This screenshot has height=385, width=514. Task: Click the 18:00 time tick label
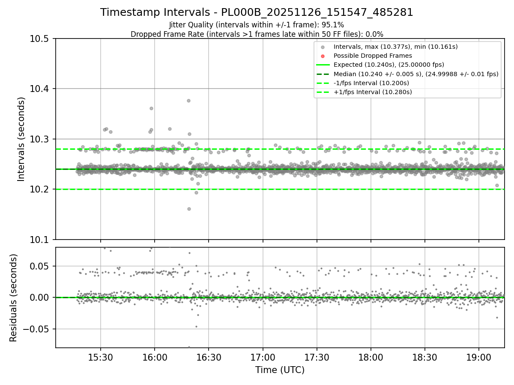[x=371, y=358]
